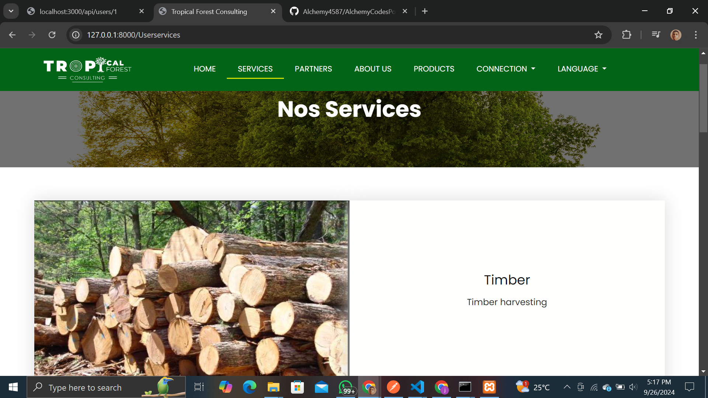This screenshot has height=398, width=708.
Task: Go to the PRODUCTS page
Action: 434,69
